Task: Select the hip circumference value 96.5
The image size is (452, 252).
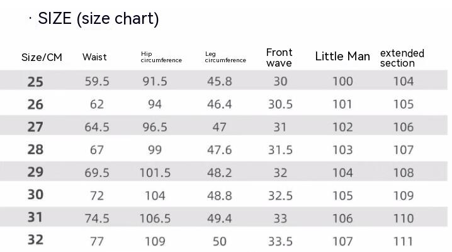Action: [x=155, y=127]
